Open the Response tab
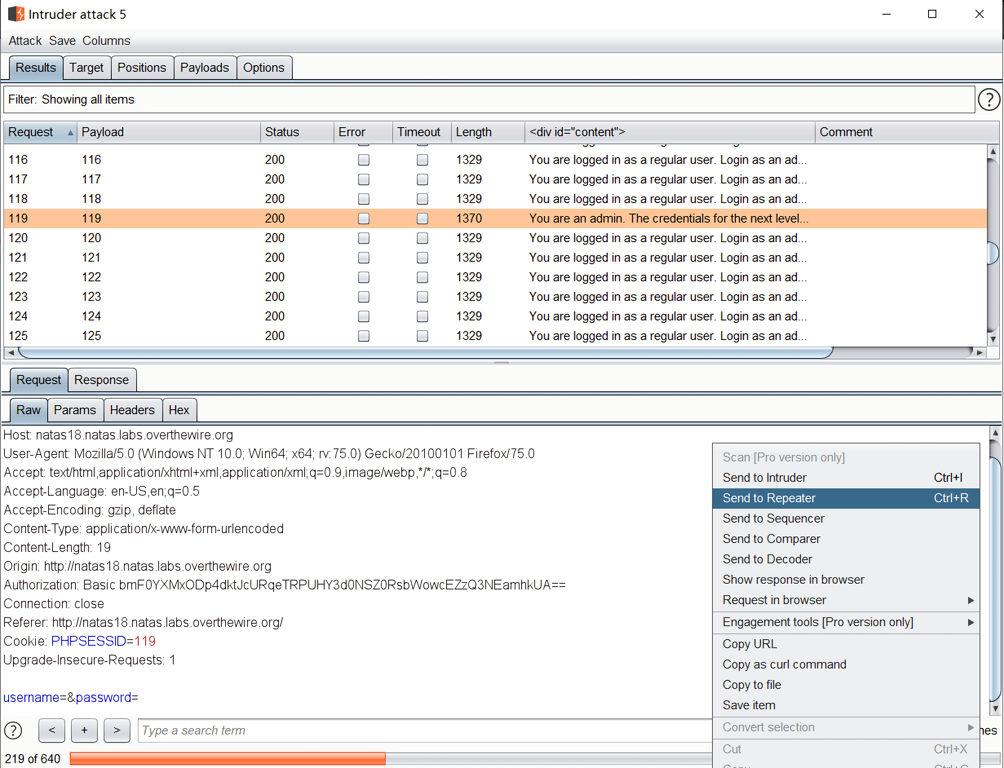The height and width of the screenshot is (768, 1004). tap(102, 380)
